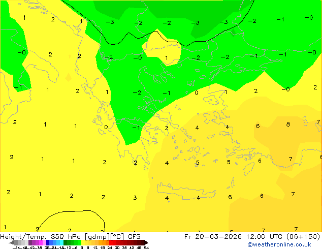Click the gray left arrow of the color scale
Image resolution: width=322 pixels, height=249 pixels.
pyautogui.click(x=11, y=242)
